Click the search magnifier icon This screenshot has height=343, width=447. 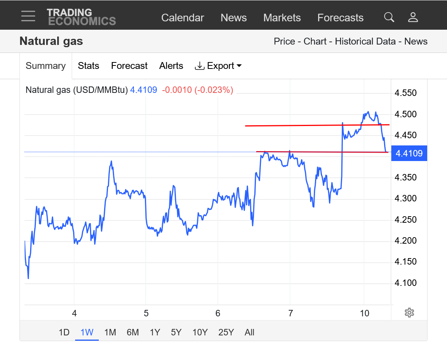tap(389, 17)
